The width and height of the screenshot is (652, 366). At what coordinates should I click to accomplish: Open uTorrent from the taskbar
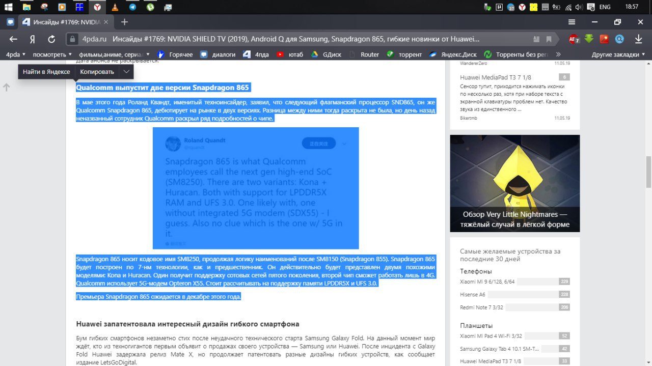click(x=150, y=7)
